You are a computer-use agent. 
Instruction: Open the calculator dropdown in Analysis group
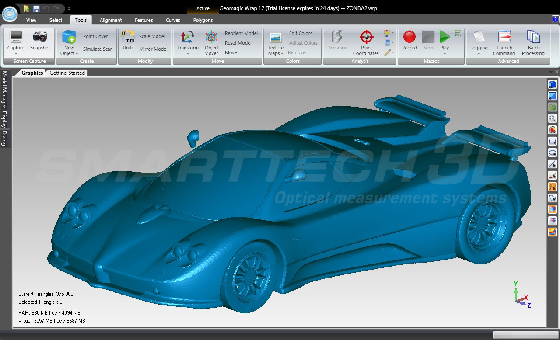coord(389,43)
